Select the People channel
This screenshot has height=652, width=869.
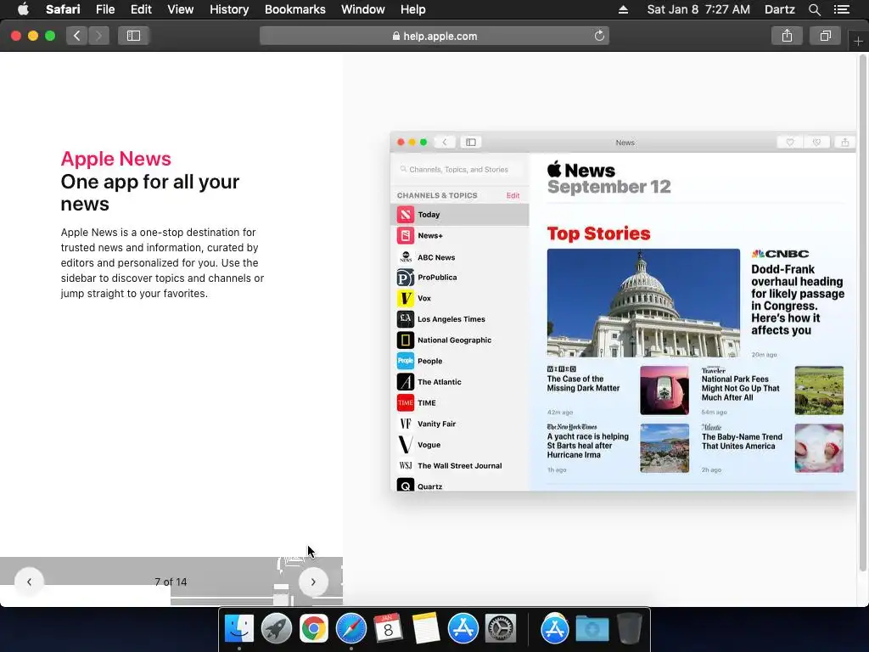tap(459, 361)
